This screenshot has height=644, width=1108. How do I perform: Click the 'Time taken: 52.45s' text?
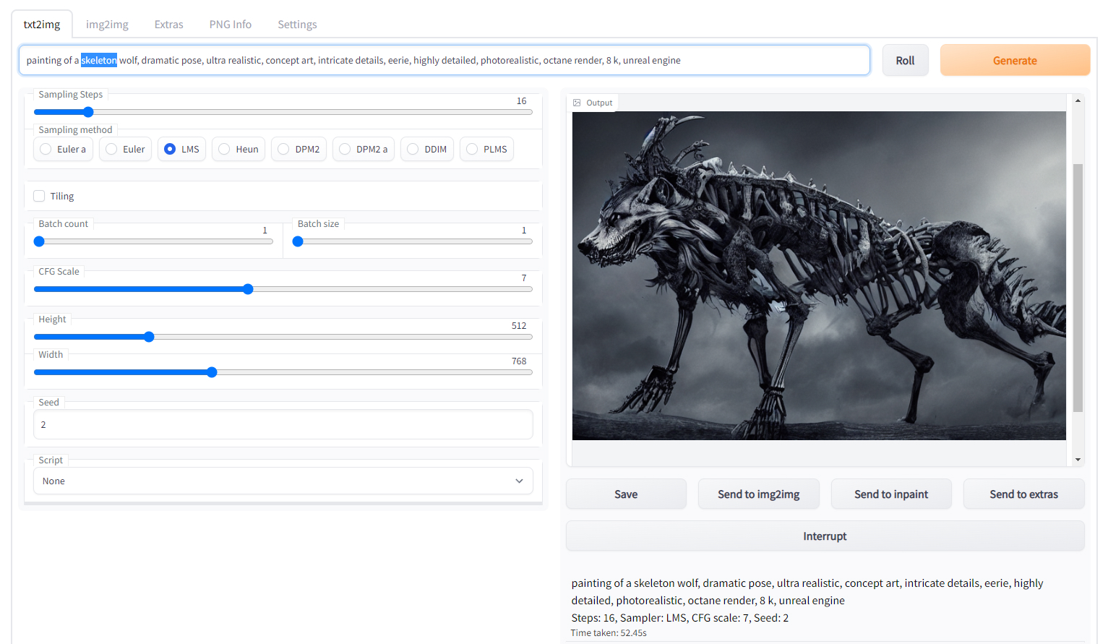click(609, 633)
